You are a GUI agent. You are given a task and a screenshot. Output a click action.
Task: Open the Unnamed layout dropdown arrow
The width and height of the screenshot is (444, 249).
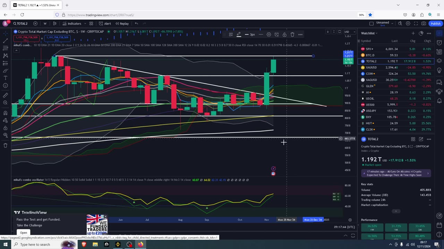(x=392, y=24)
